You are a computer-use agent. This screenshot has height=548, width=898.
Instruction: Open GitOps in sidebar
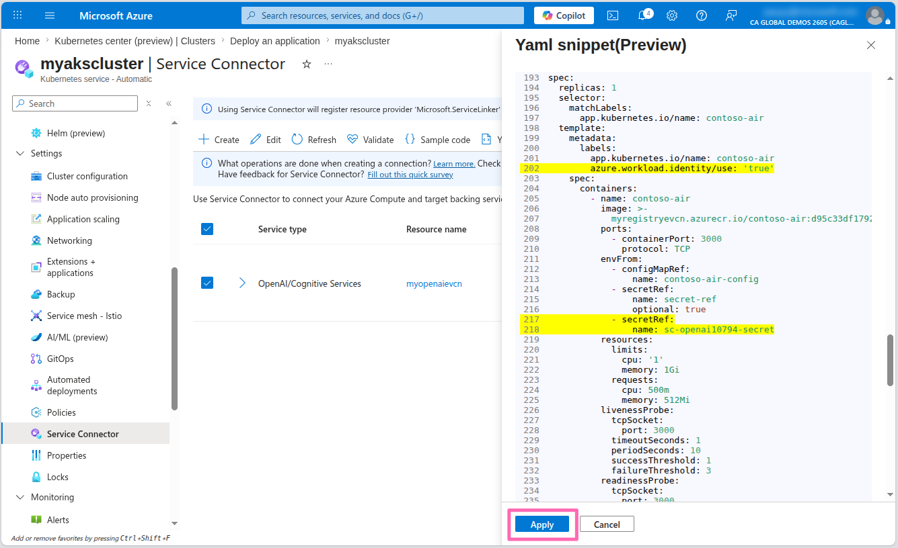point(60,359)
